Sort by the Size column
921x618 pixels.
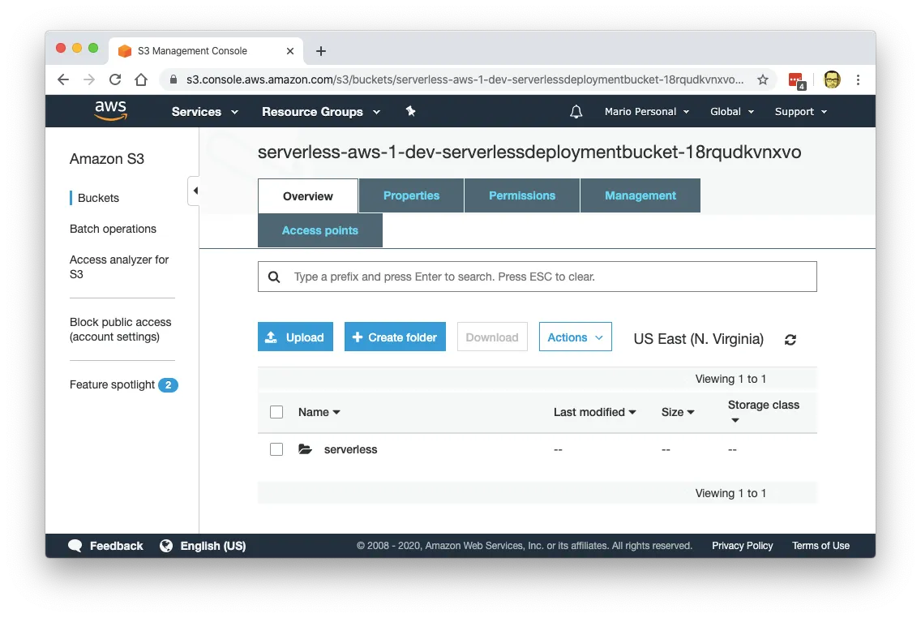pos(678,412)
